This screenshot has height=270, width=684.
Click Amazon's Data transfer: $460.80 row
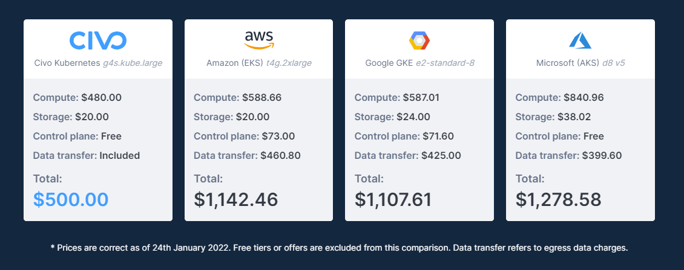click(x=247, y=155)
